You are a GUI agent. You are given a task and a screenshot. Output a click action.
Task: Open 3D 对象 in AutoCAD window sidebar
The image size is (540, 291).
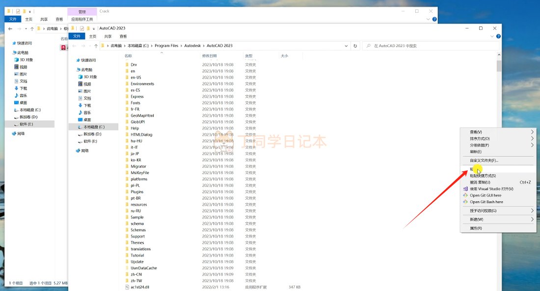90,77
